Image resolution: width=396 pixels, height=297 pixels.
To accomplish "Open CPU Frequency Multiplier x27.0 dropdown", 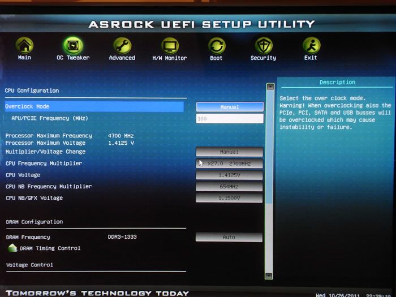I will (x=229, y=163).
